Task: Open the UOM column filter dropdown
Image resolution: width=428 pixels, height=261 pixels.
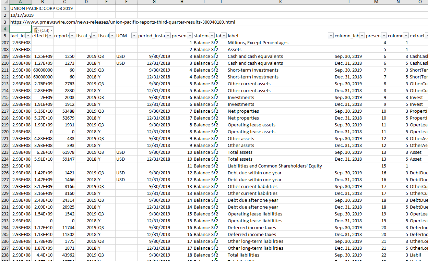Action: click(x=134, y=36)
